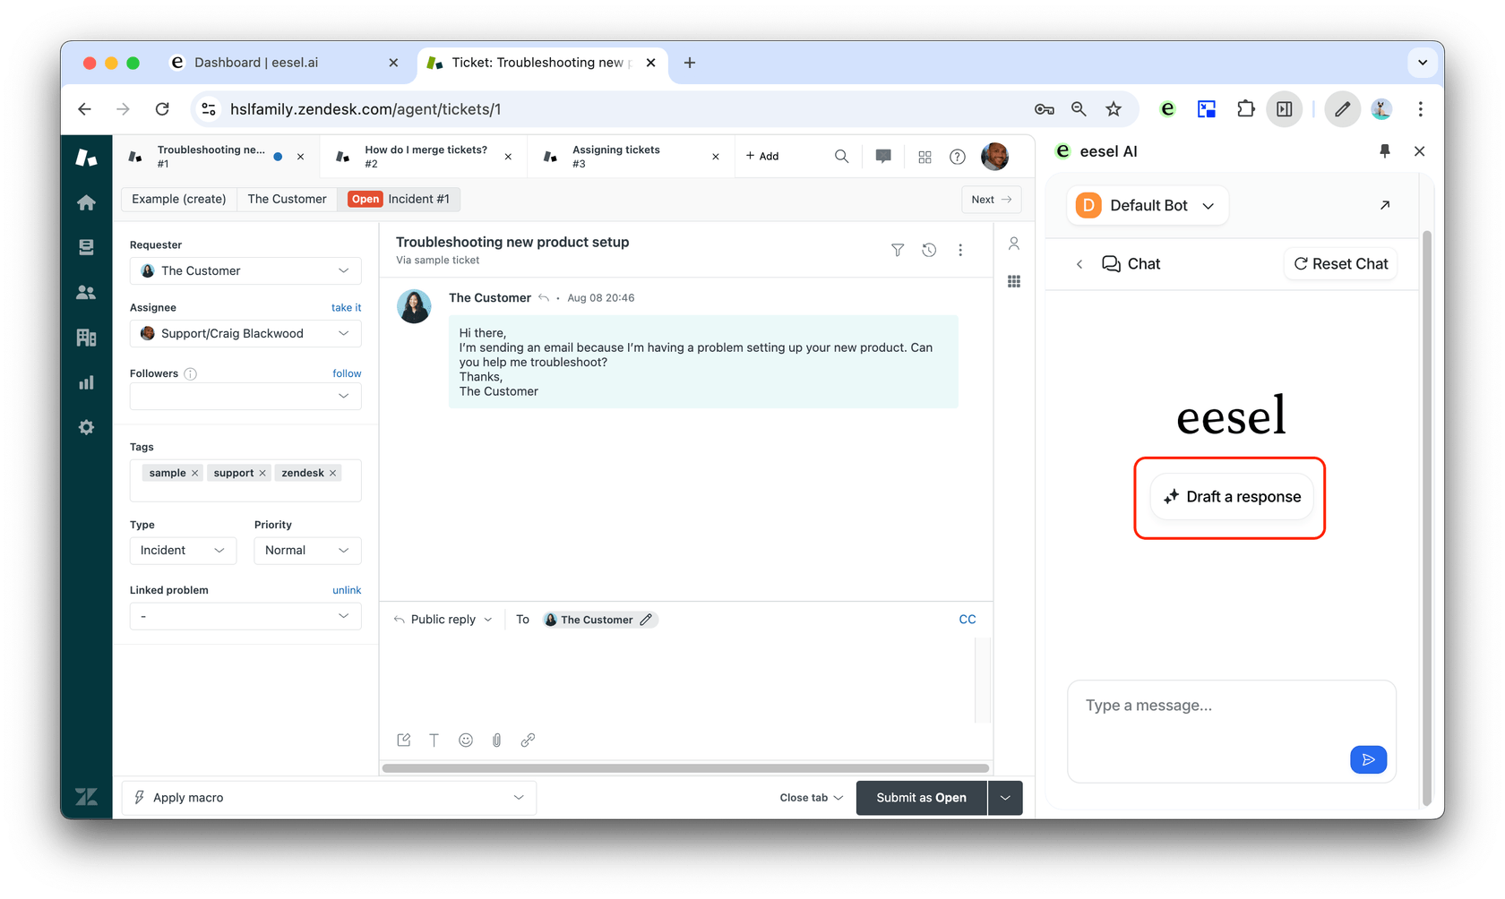Click the take it link

pos(346,307)
